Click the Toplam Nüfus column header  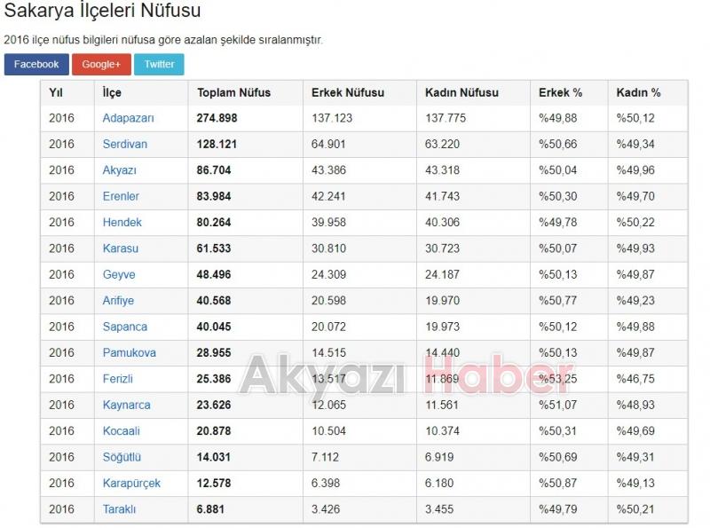[233, 92]
